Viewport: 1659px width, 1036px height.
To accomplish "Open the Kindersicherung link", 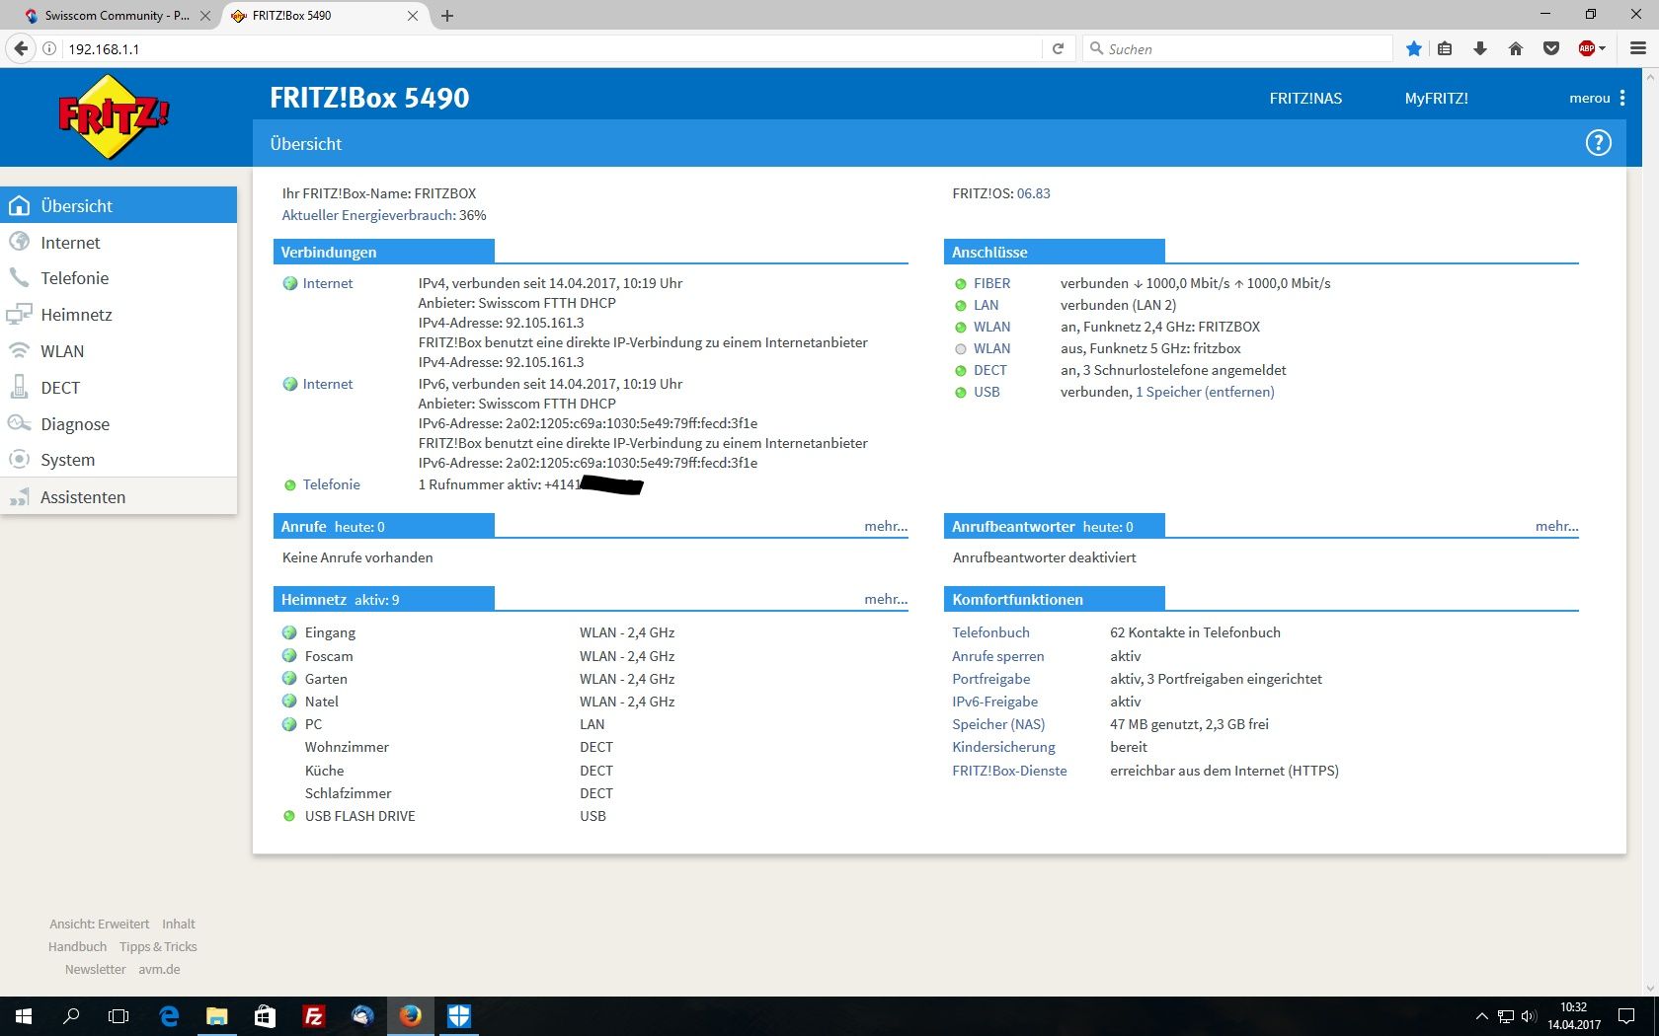I will [1003, 747].
